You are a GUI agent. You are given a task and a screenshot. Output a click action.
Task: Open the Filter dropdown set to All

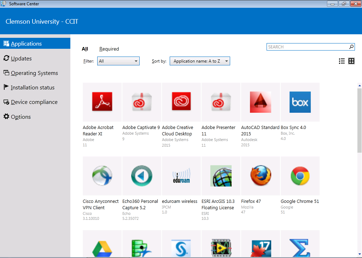[118, 61]
